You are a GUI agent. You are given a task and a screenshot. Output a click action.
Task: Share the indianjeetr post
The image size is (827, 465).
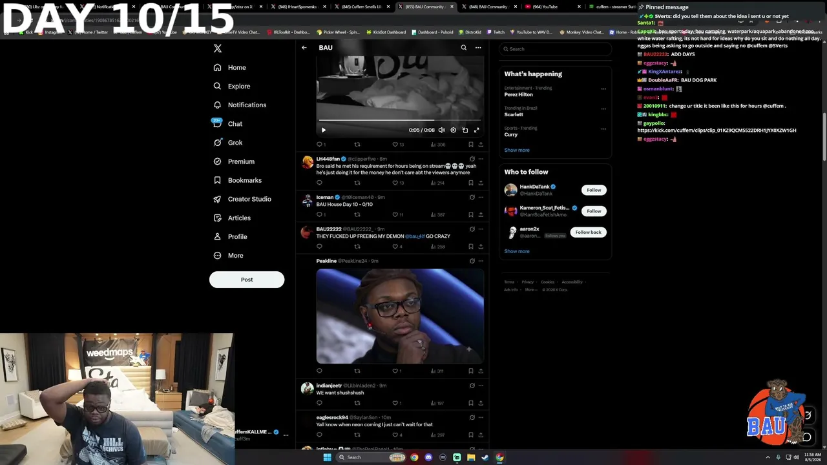[x=481, y=403]
